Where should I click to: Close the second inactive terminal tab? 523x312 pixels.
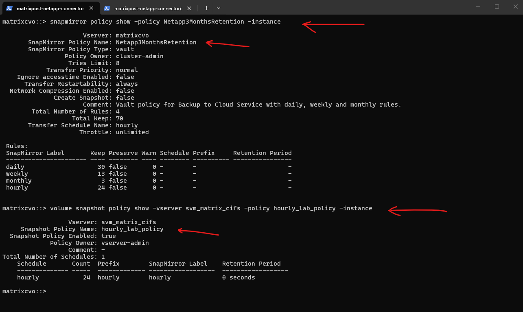click(x=190, y=8)
